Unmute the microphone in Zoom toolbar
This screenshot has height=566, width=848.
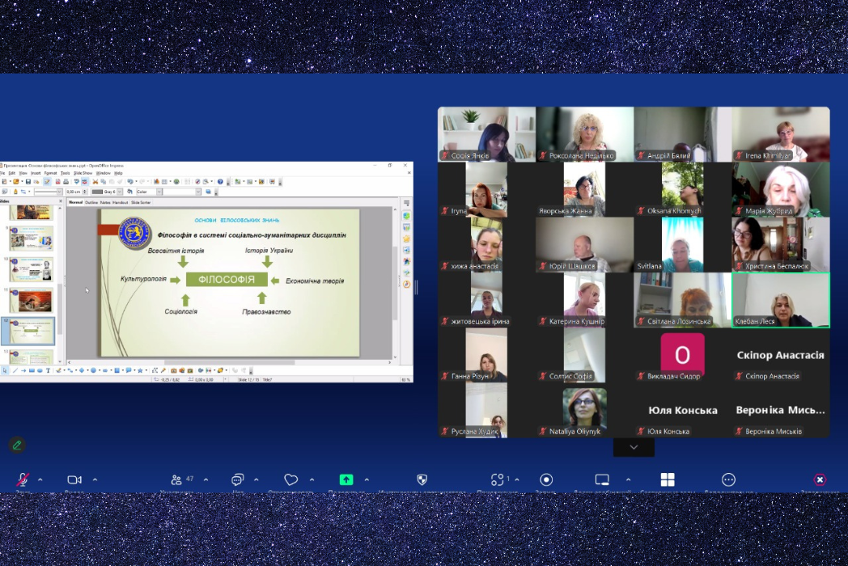pyautogui.click(x=23, y=479)
